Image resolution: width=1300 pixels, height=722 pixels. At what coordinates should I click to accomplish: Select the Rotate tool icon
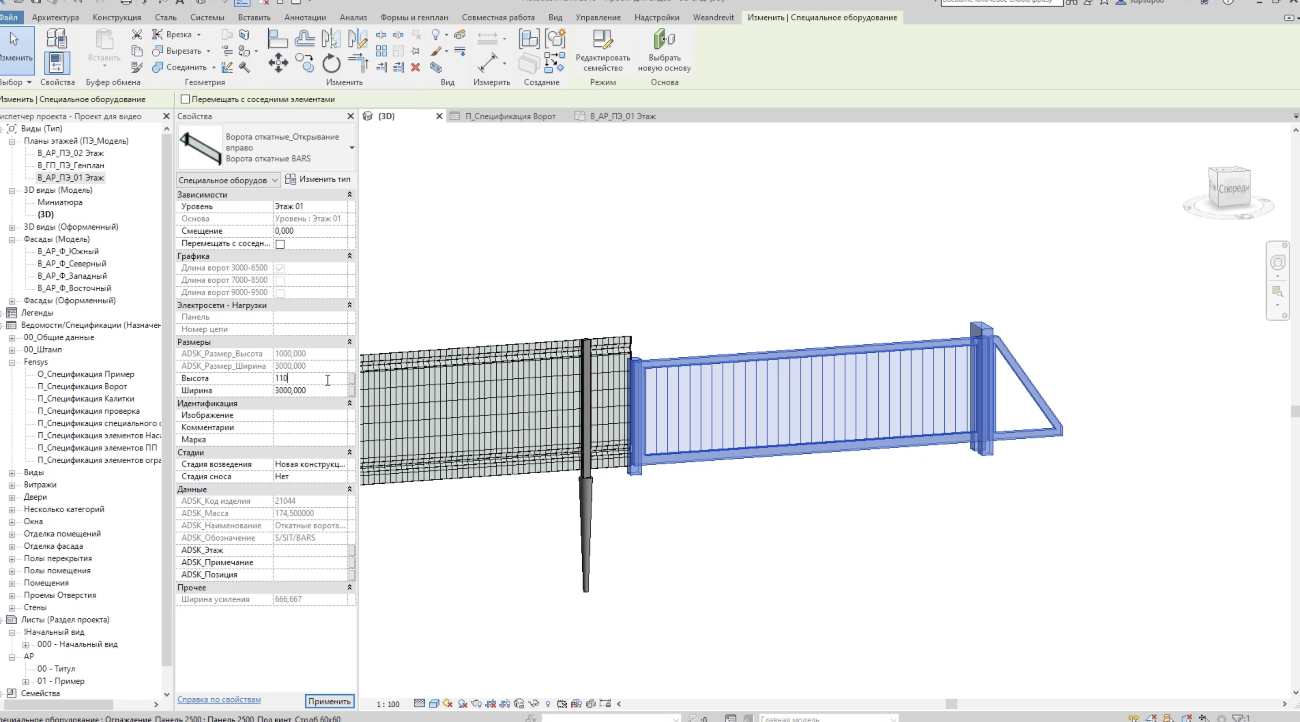(331, 64)
